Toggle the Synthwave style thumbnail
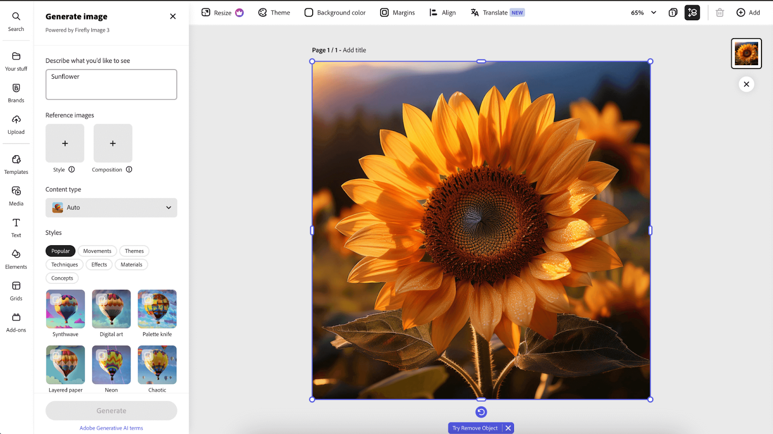773x434 pixels. [65, 309]
